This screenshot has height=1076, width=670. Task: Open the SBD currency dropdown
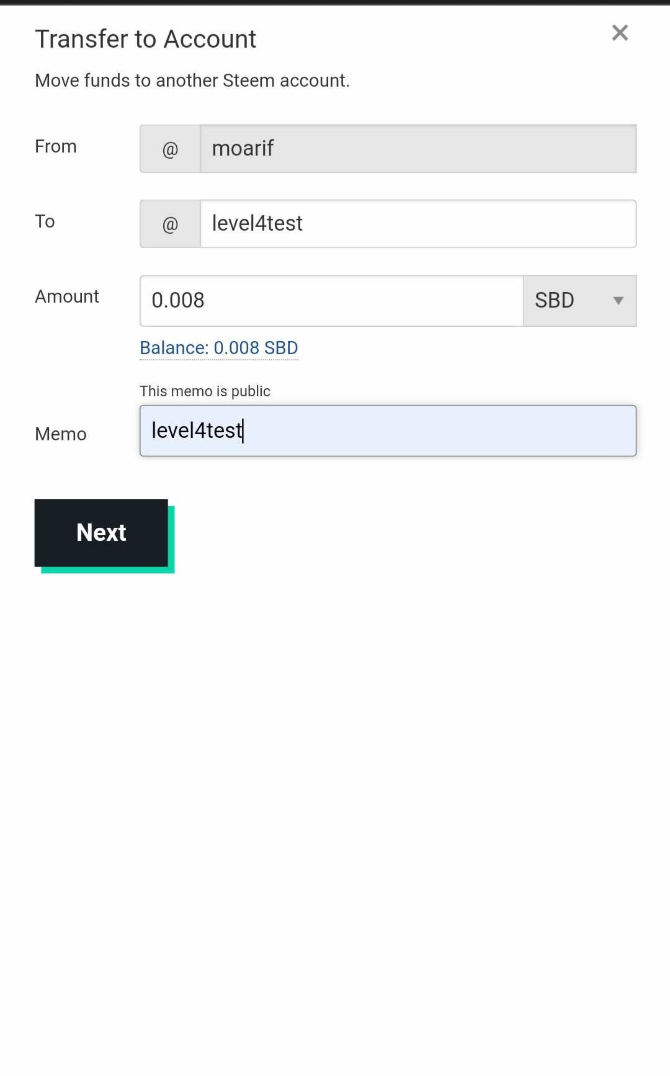tap(580, 301)
